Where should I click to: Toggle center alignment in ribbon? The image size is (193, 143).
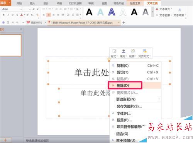[49, 15]
